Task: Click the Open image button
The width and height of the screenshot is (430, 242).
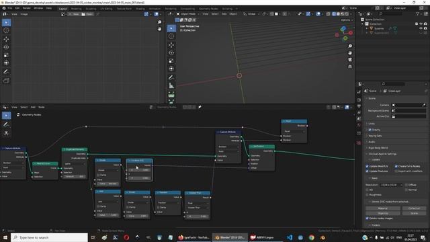Action: pyautogui.click(x=87, y=14)
